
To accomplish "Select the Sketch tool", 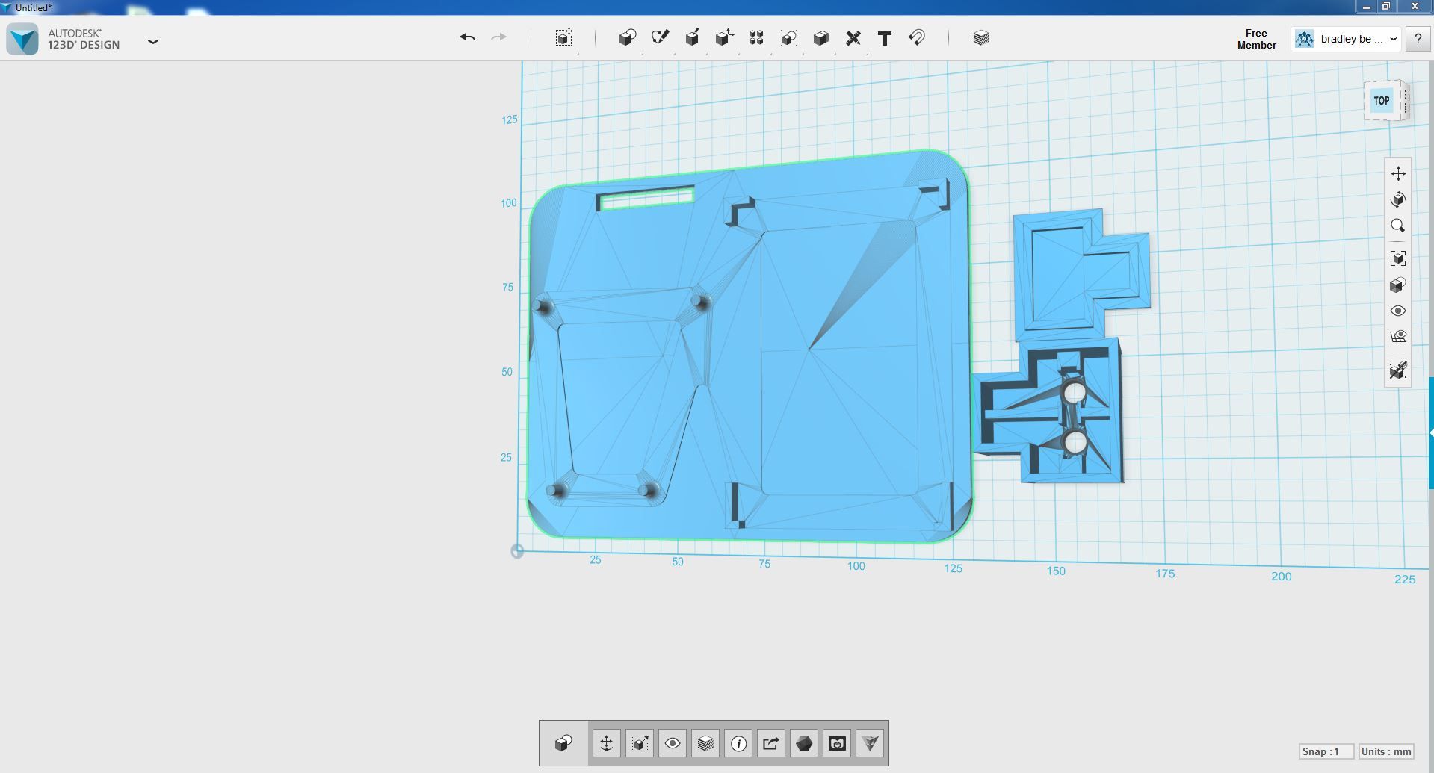I will (x=661, y=37).
